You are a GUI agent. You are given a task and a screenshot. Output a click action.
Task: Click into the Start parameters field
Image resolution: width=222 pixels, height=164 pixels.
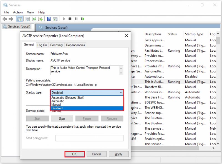[89, 138]
